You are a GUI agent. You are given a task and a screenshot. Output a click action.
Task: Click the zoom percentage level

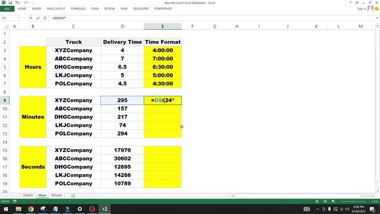click(x=375, y=202)
